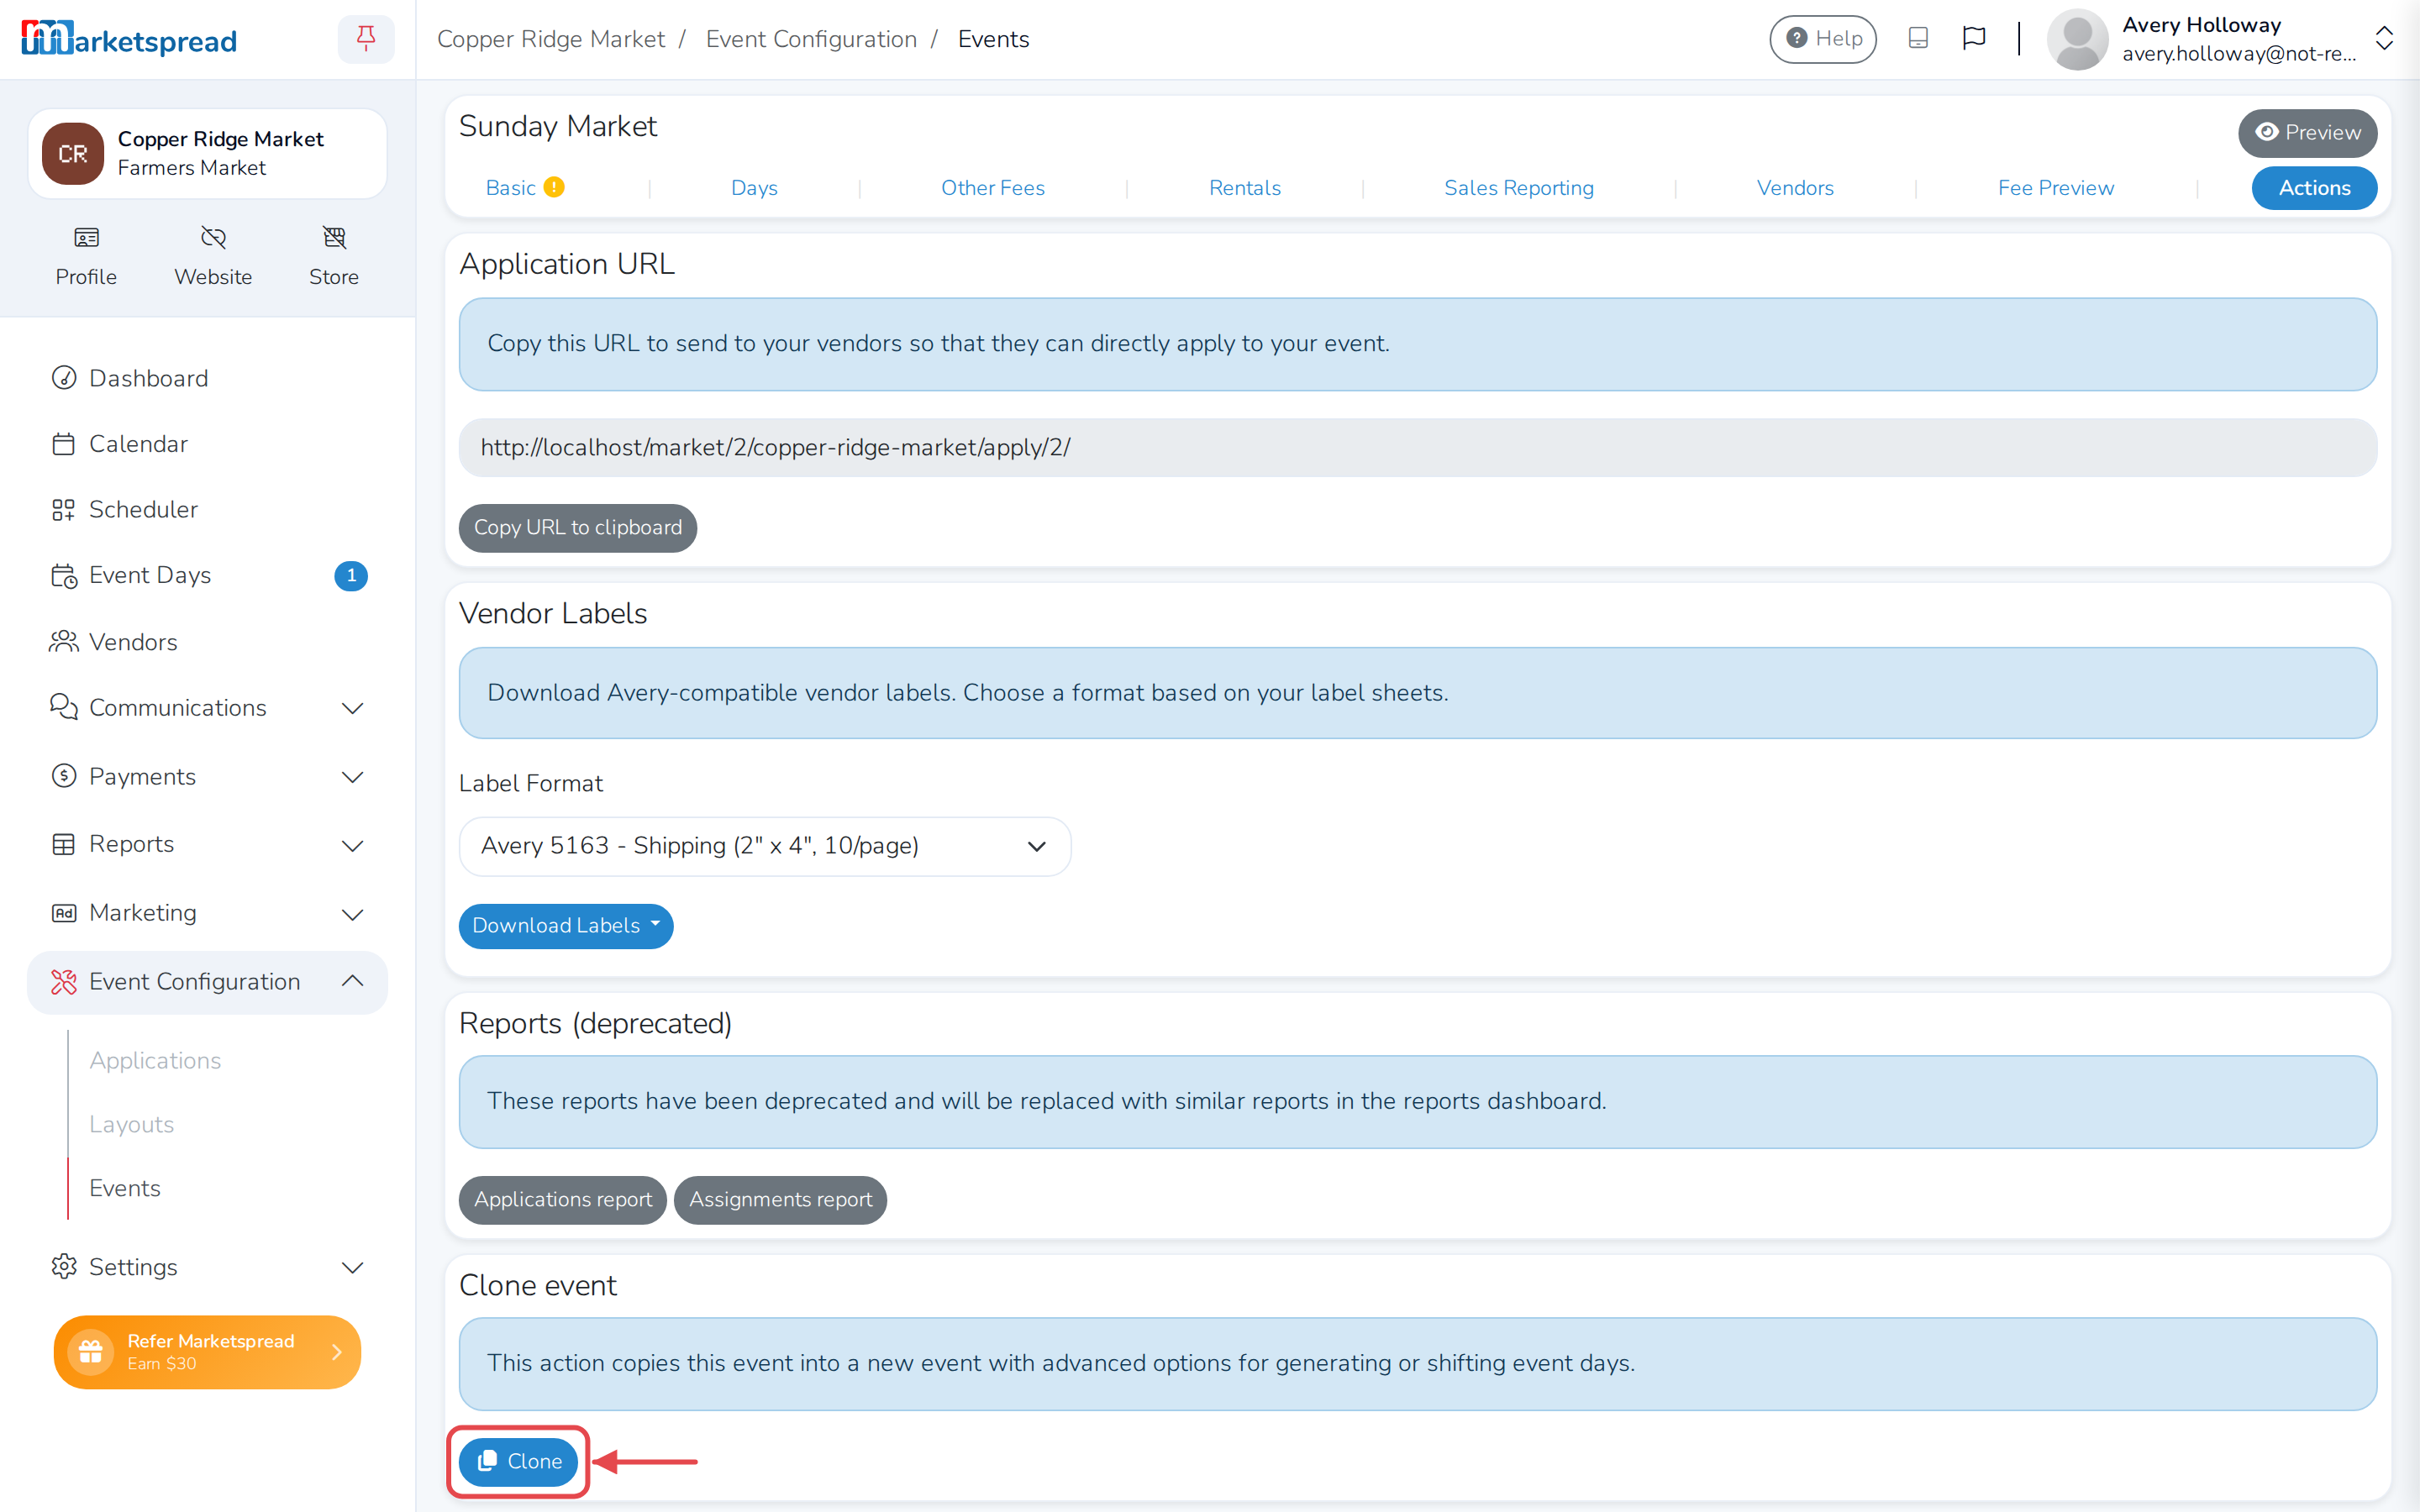Collapse the Event Configuration menu

pyautogui.click(x=207, y=982)
